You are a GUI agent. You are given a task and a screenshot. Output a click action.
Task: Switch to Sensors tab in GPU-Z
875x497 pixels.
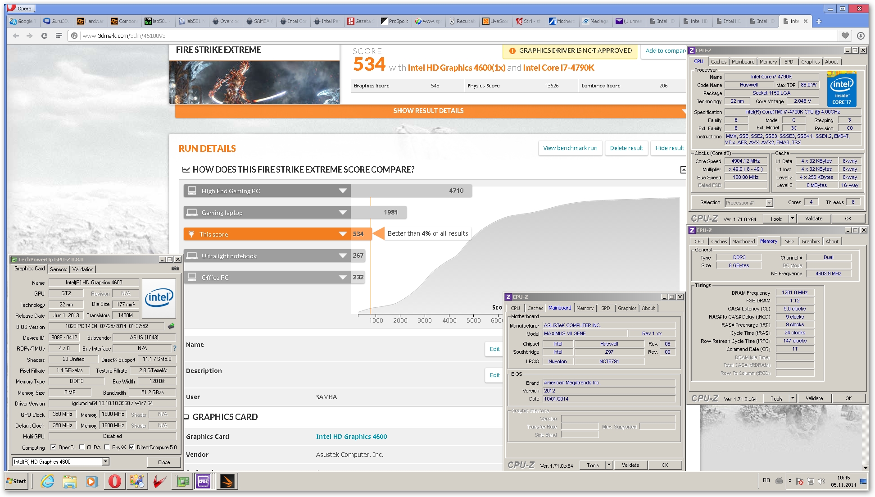pos(59,269)
